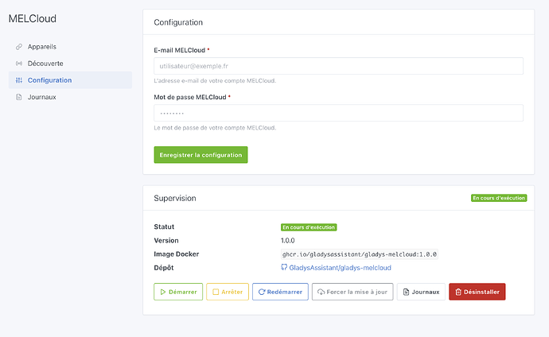Click the Image Docker label
Viewport: 549px width, 337px height.
[x=177, y=254]
